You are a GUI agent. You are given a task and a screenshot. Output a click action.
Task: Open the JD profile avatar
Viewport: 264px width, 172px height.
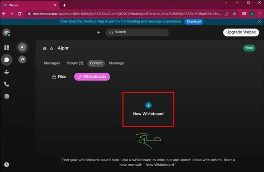(x=7, y=32)
